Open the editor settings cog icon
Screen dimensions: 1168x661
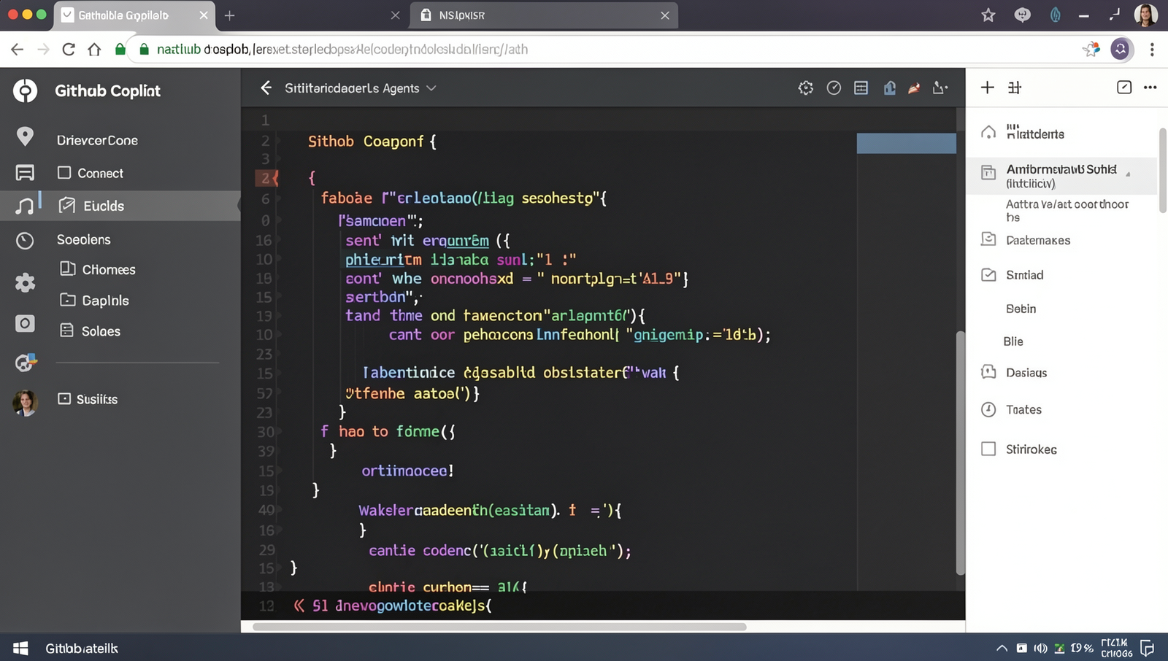(x=806, y=88)
